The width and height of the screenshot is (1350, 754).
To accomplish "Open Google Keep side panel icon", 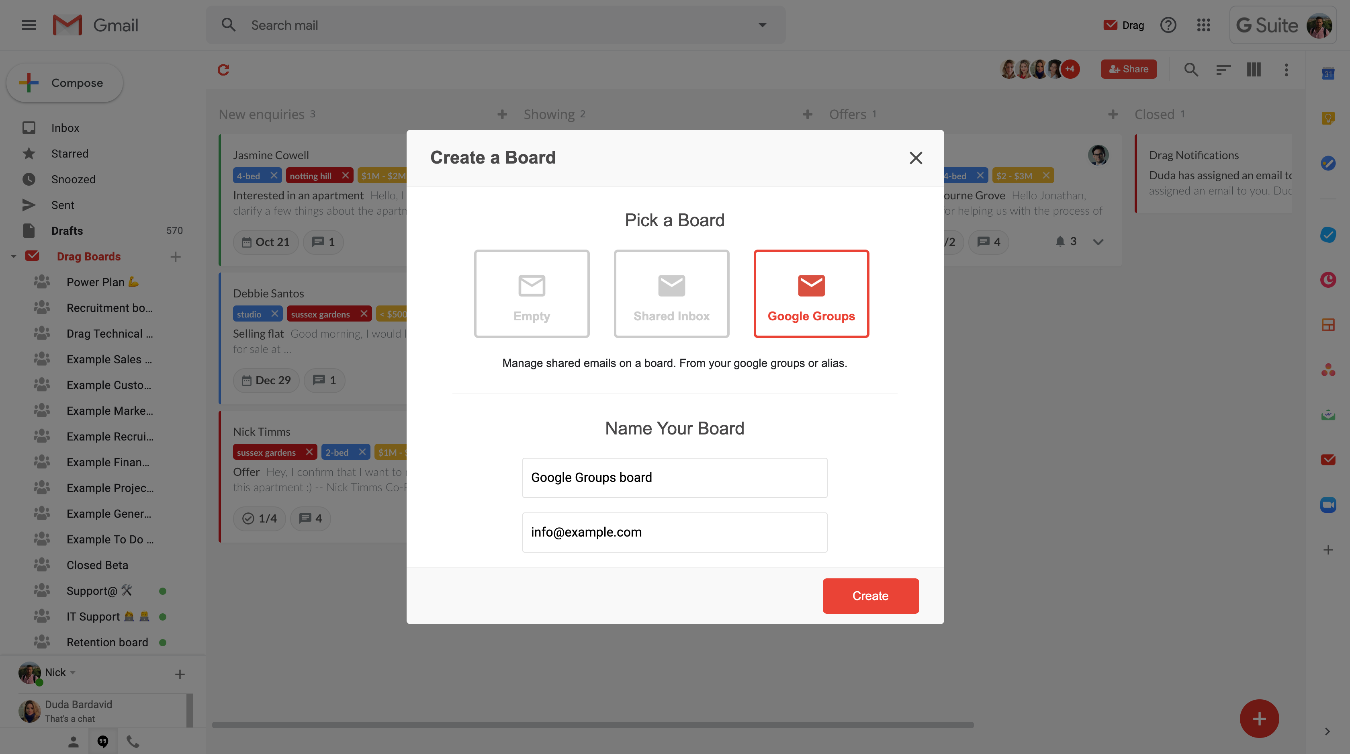I will [1328, 119].
